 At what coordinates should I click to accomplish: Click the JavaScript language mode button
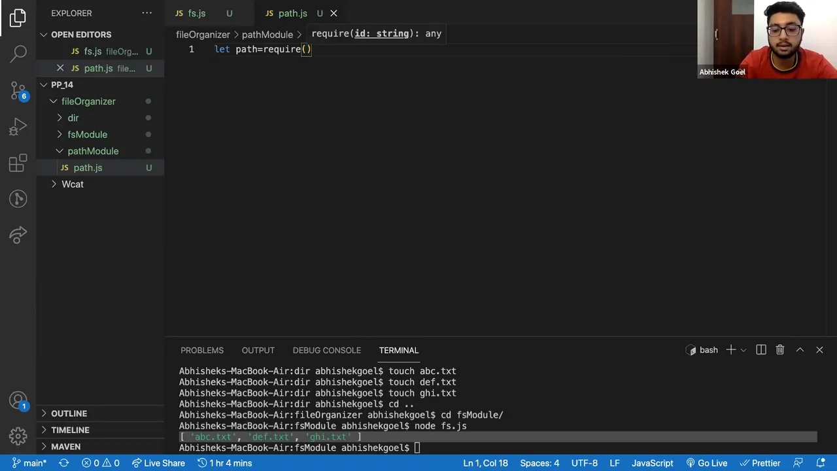[x=652, y=463]
